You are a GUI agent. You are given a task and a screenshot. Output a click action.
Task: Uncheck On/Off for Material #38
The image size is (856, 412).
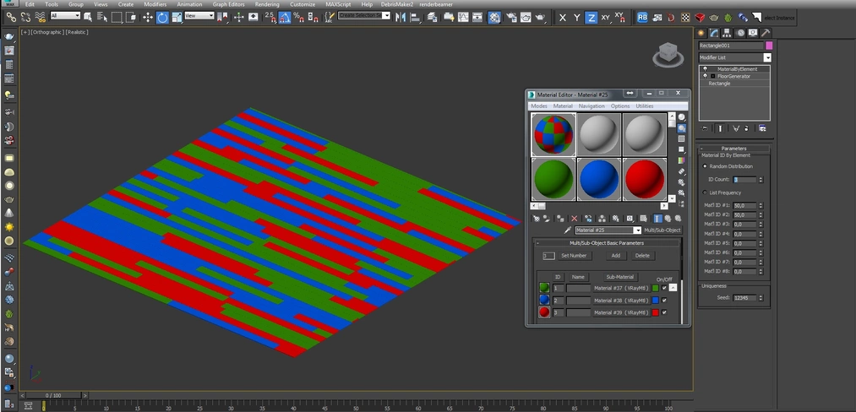(x=664, y=300)
